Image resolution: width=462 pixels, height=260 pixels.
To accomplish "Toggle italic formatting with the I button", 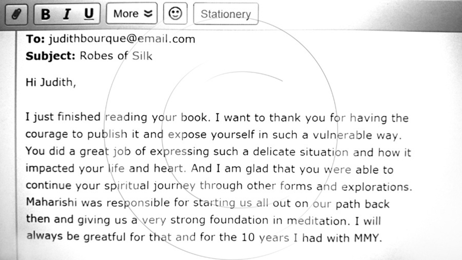I will point(67,14).
